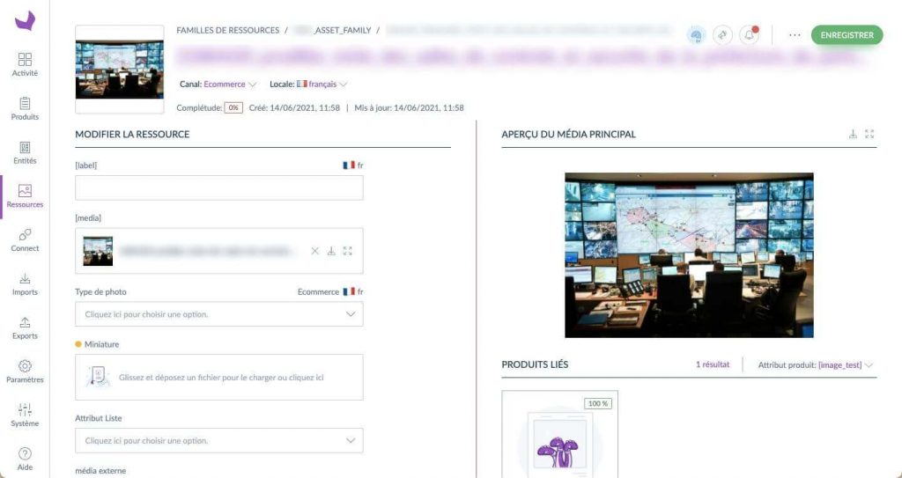This screenshot has height=478, width=902.
Task: Click the 1 résultat text
Action: 713,364
